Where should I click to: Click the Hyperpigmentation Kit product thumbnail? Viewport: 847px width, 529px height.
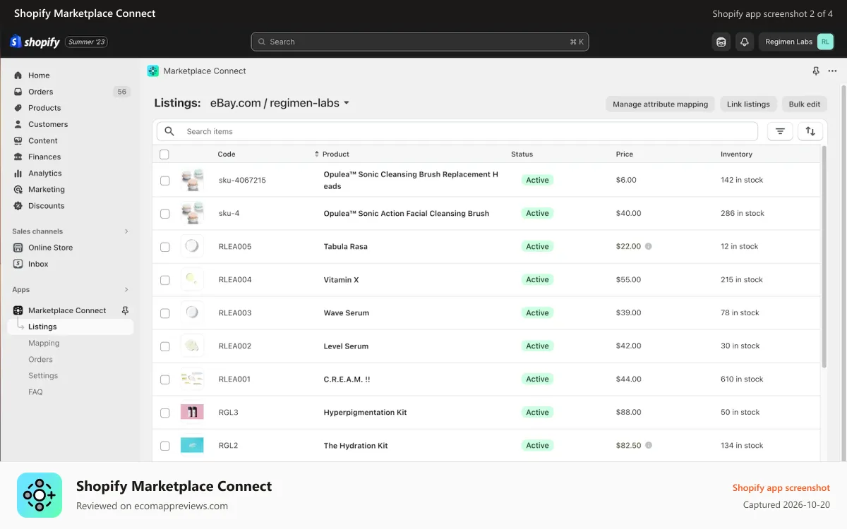click(192, 412)
